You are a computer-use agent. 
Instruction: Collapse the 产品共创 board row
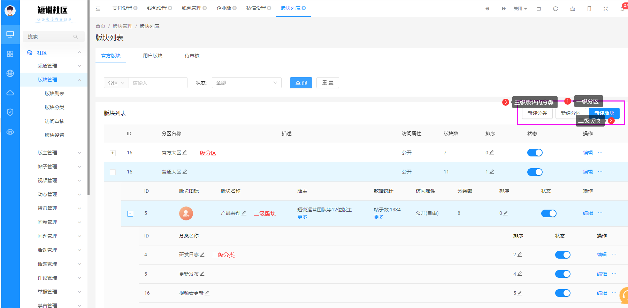point(130,213)
